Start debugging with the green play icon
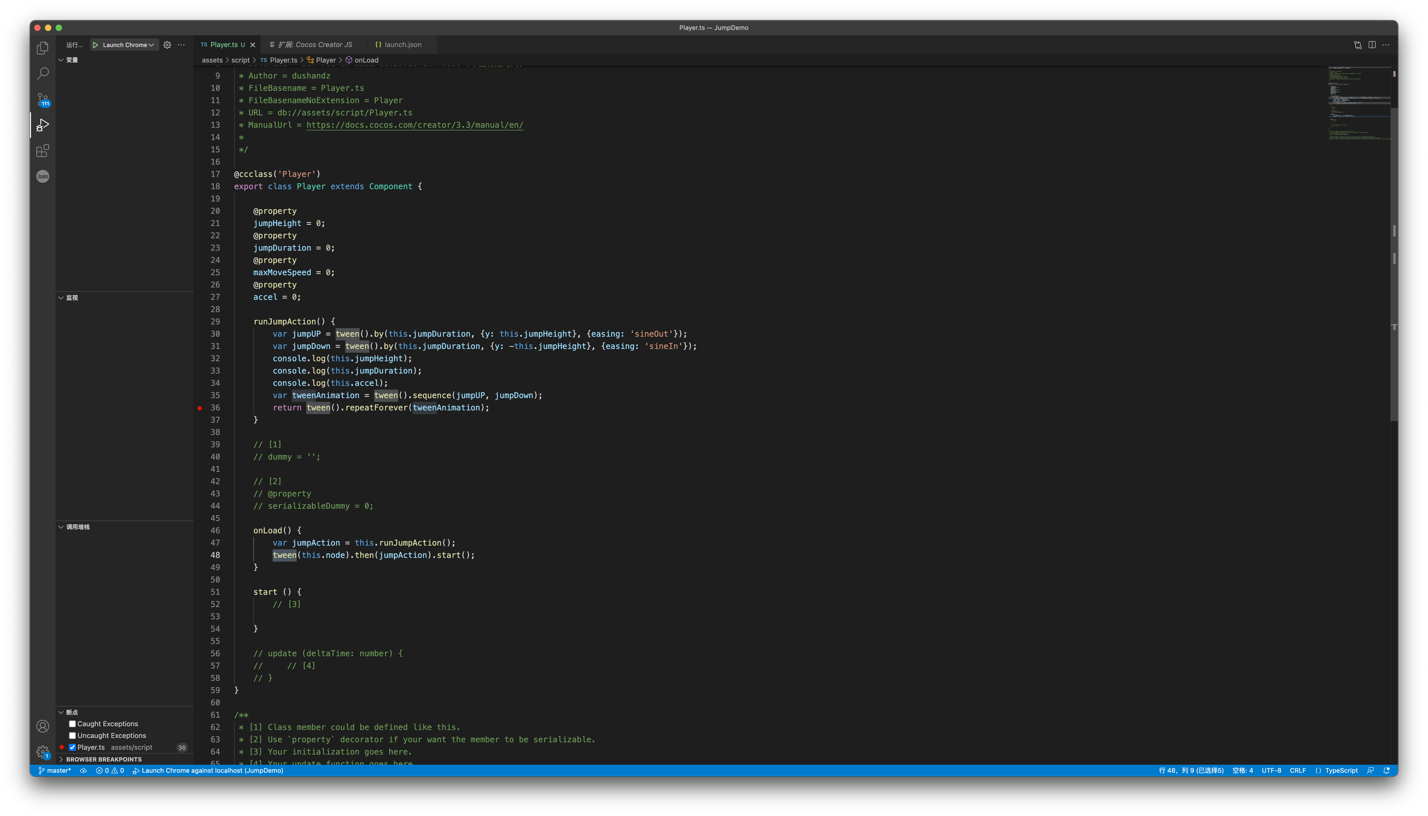This screenshot has height=816, width=1428. click(x=95, y=45)
